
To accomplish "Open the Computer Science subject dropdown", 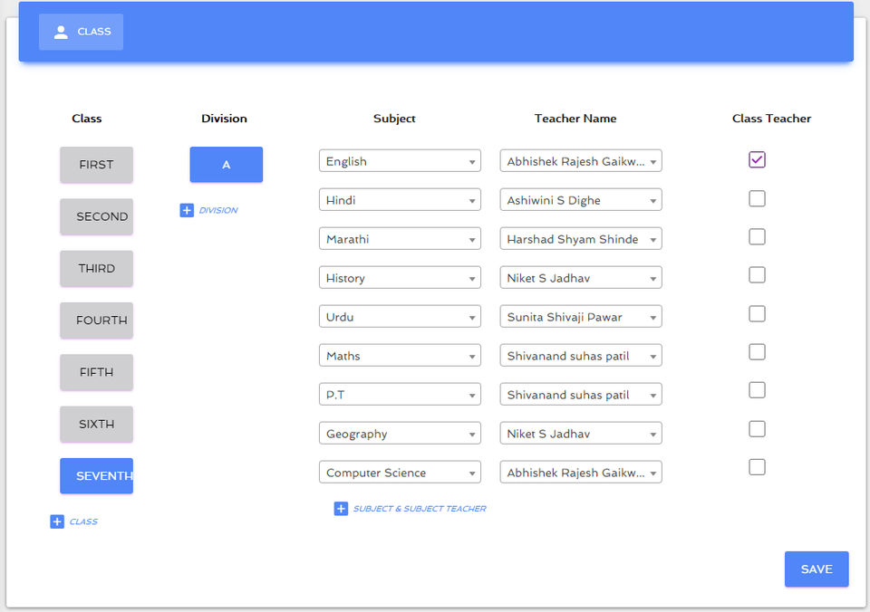I will point(400,472).
